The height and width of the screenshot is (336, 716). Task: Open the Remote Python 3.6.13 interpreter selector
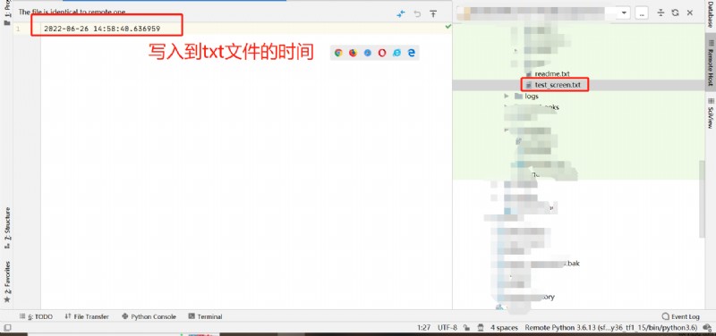[x=611, y=328]
